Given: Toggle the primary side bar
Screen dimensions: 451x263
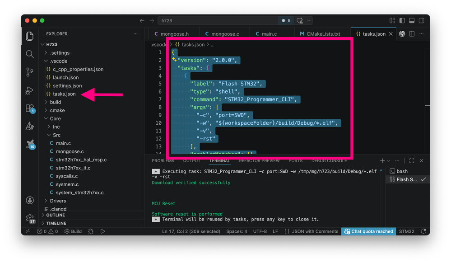Looking at the screenshot, I should coord(402,20).
